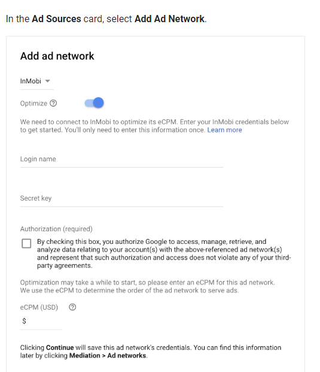Click the Optimize label text
This screenshot has height=372, width=320.
click(33, 104)
